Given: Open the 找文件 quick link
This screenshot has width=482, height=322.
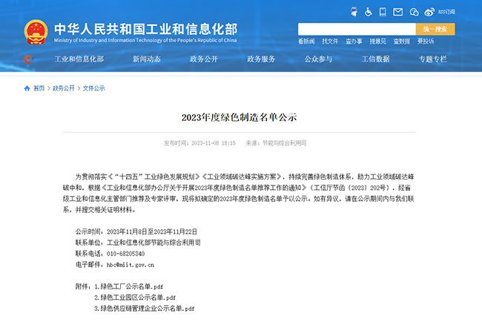Looking at the screenshot, I should (330, 42).
